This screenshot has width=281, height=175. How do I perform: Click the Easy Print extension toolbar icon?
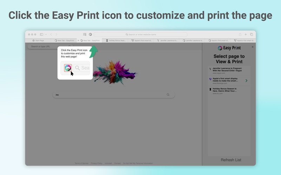point(90,34)
